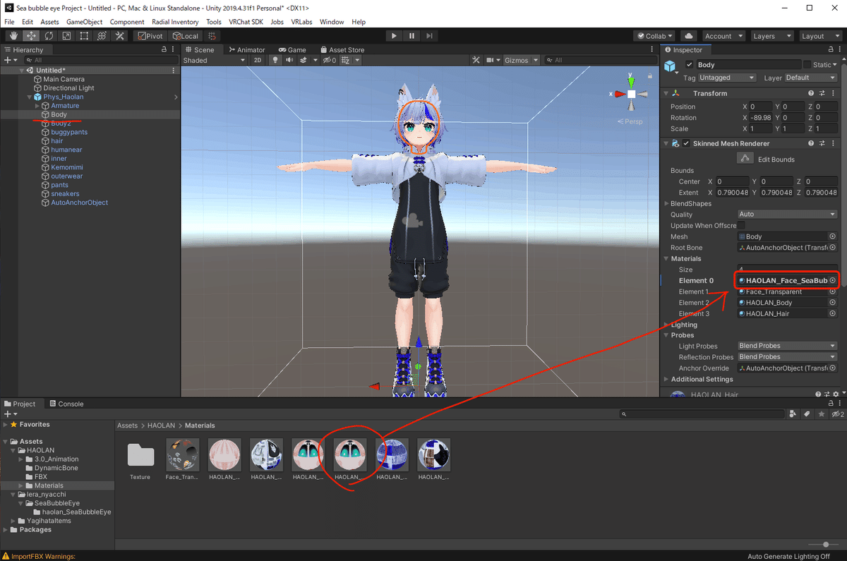This screenshot has height=561, width=847.
Task: Select the Move tool
Action: click(30, 36)
